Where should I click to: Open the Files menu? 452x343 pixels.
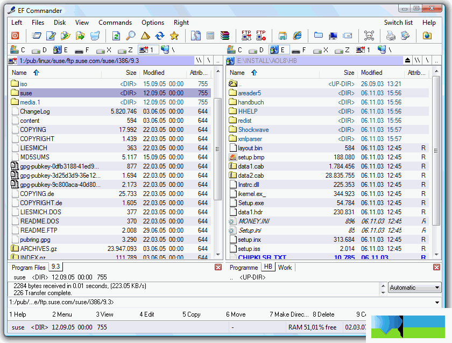pyautogui.click(x=38, y=23)
